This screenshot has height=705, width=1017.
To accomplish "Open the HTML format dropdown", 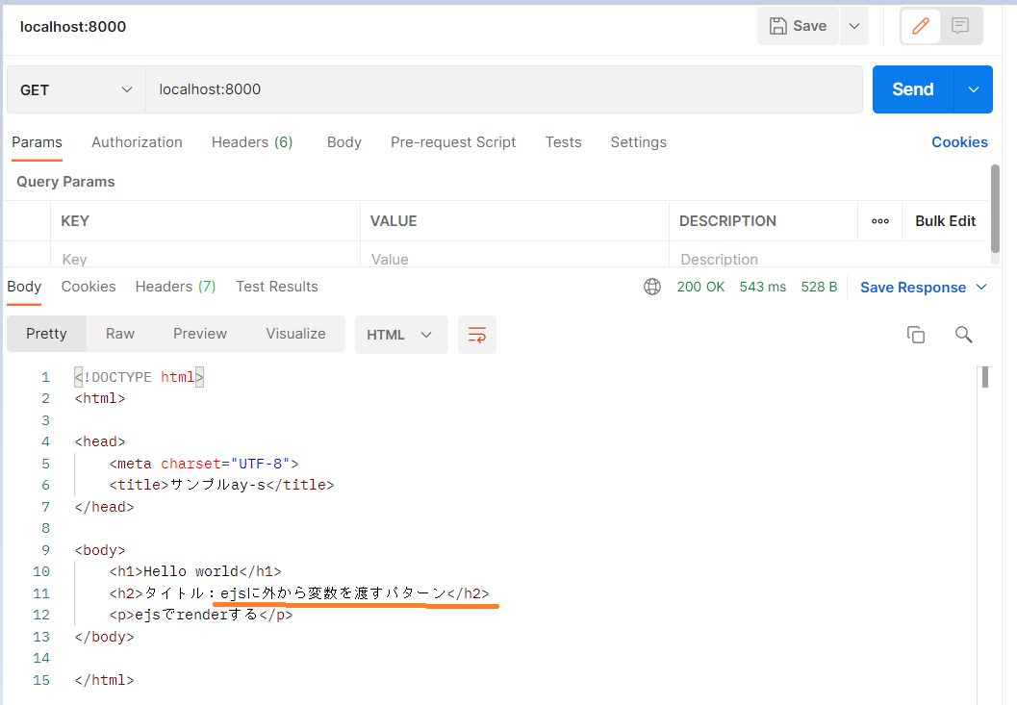I will pyautogui.click(x=401, y=335).
